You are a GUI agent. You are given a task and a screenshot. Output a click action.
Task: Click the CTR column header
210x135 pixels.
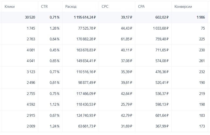click(x=44, y=6)
